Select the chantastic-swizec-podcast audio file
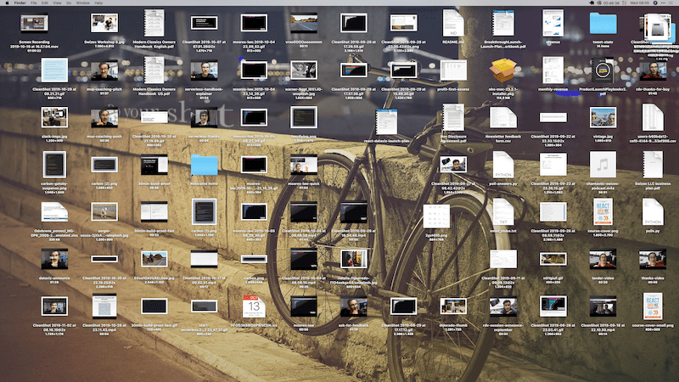The height and width of the screenshot is (382, 679). (603, 165)
